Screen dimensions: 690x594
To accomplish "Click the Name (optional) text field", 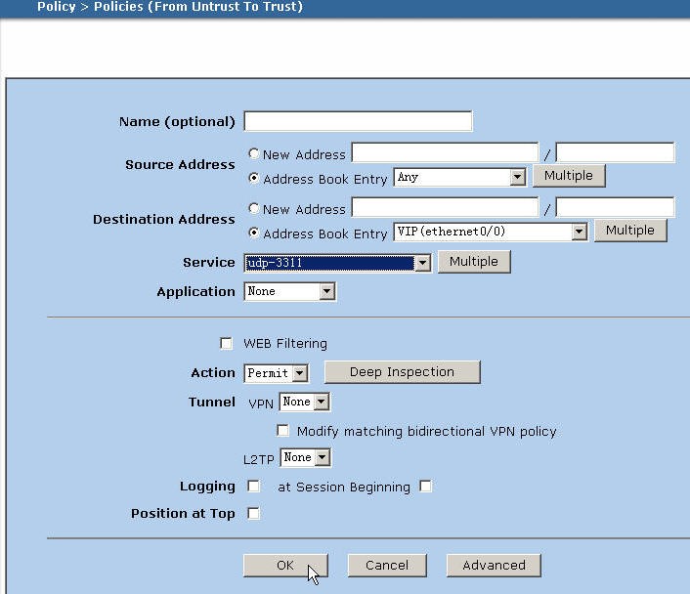I will click(x=358, y=121).
